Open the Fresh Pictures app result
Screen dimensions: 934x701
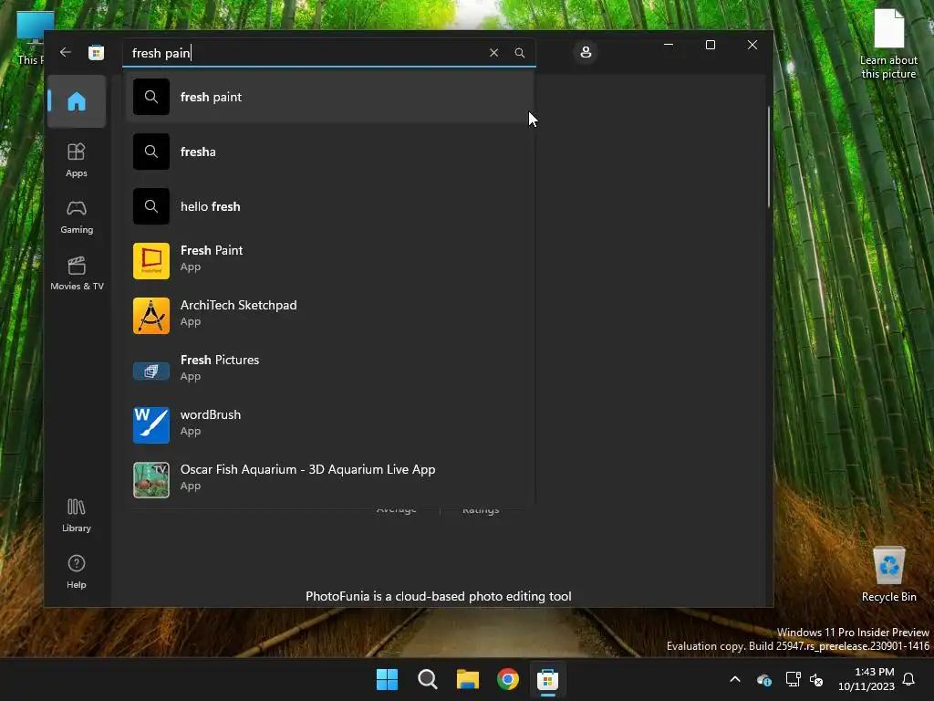click(329, 371)
